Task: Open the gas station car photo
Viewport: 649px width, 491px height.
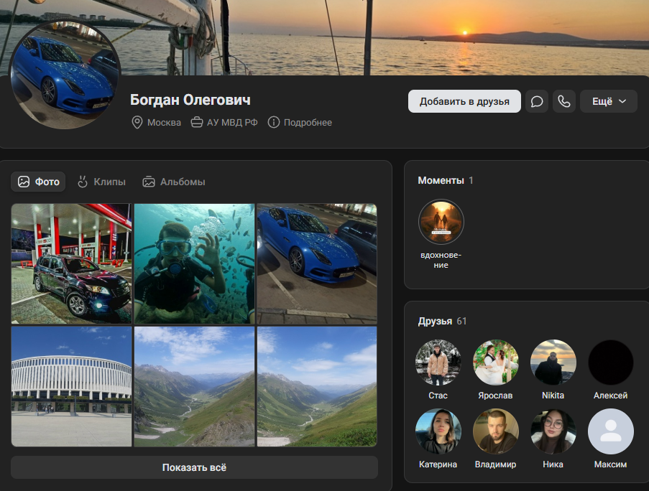Action: (71, 263)
